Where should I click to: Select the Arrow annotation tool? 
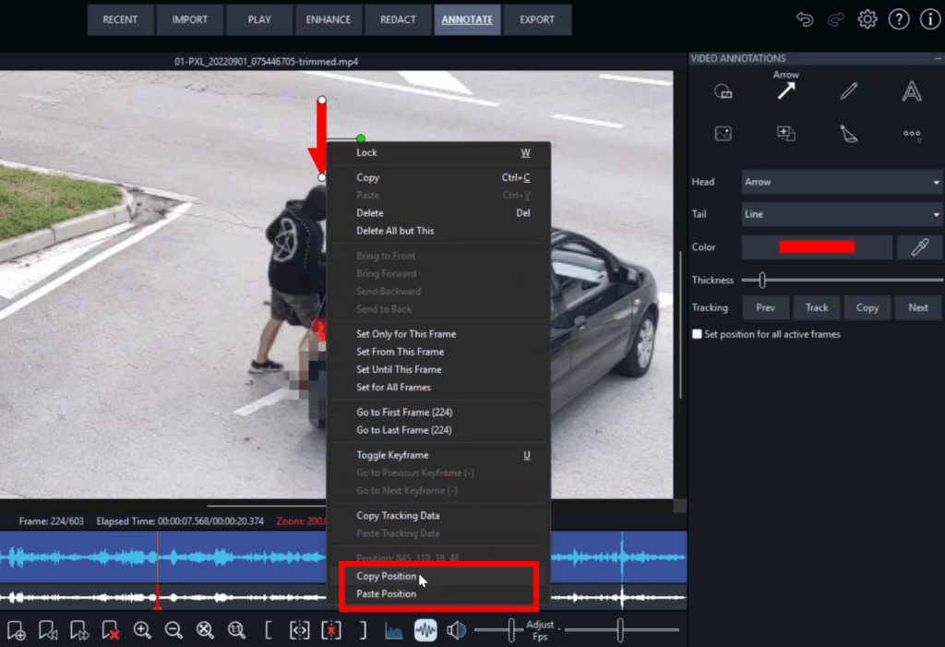click(x=786, y=90)
